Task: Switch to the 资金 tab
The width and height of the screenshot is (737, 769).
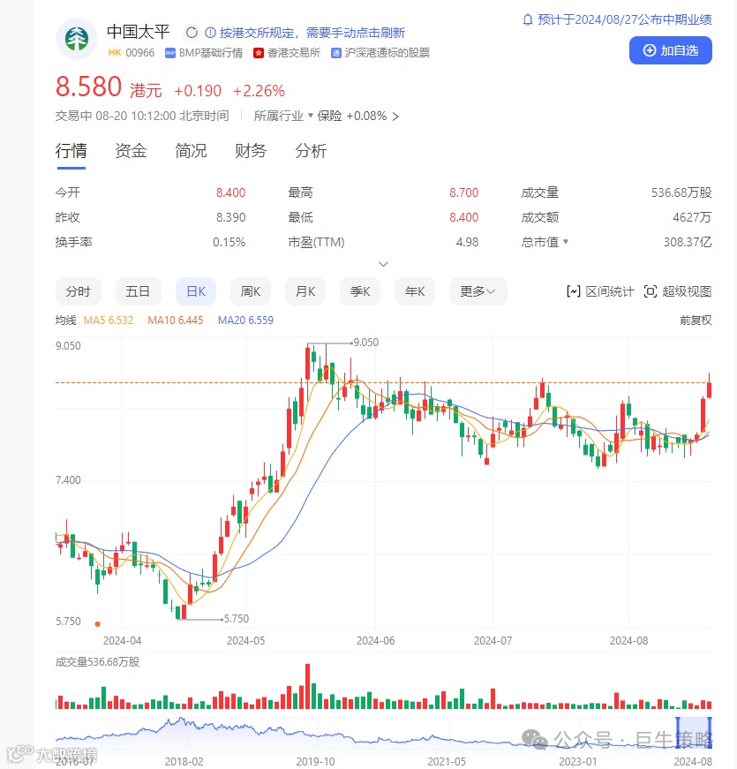Action: click(131, 151)
